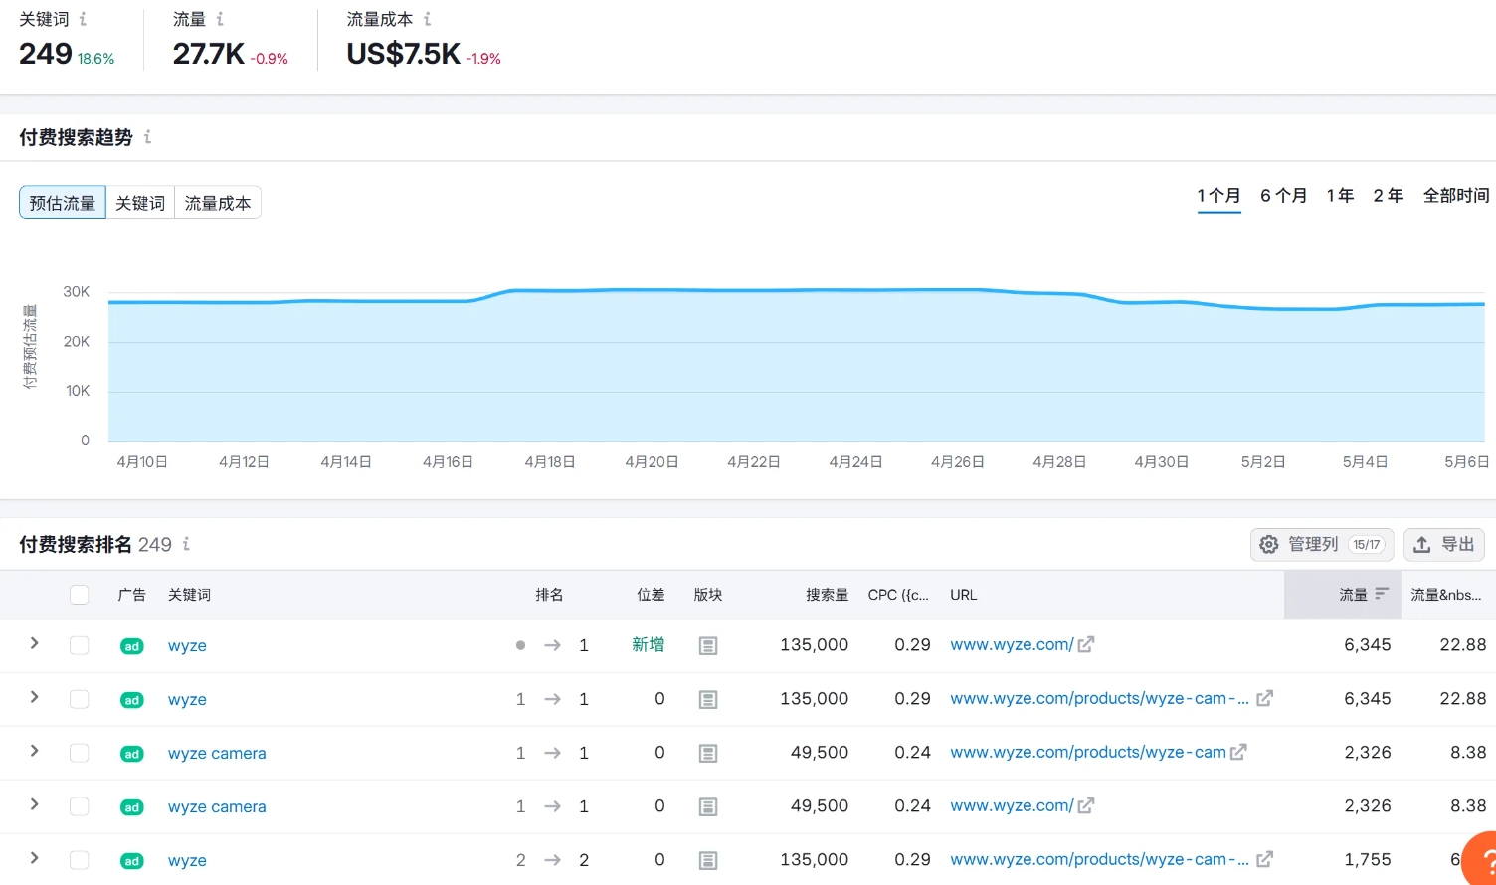Click 135,000 search volume in first row
Screen dimensions: 1496x885
point(815,644)
